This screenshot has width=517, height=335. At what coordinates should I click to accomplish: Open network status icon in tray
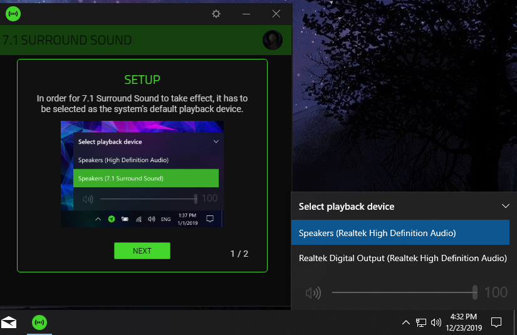point(420,322)
